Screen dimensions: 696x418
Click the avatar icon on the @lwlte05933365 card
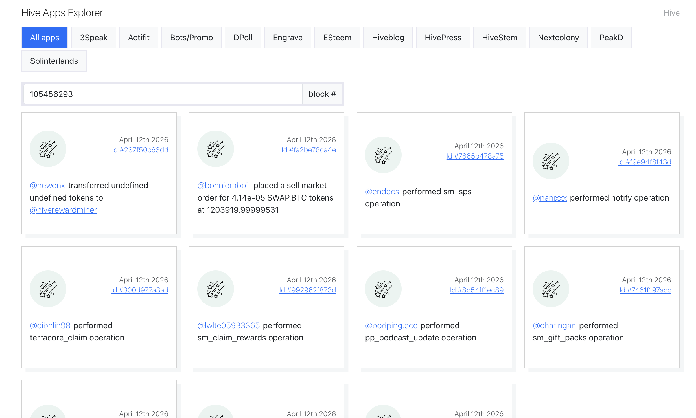click(x=216, y=289)
